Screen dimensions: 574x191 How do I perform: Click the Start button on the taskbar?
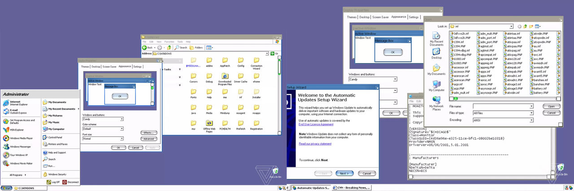[6, 188]
